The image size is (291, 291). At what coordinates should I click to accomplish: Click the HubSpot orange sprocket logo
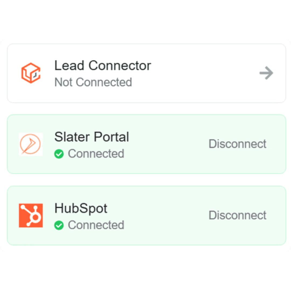(x=31, y=216)
